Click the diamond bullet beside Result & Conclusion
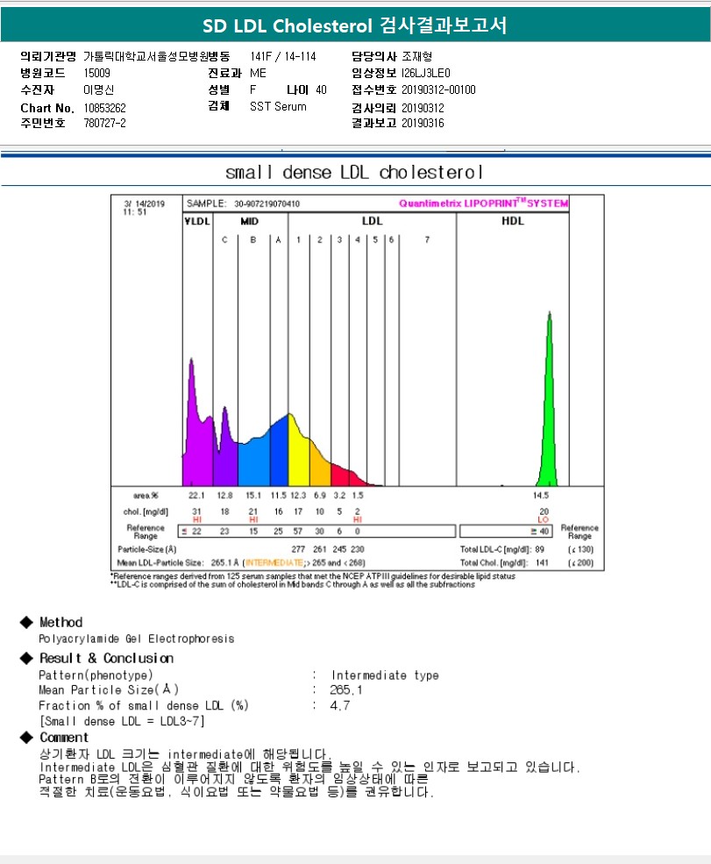 [26, 658]
